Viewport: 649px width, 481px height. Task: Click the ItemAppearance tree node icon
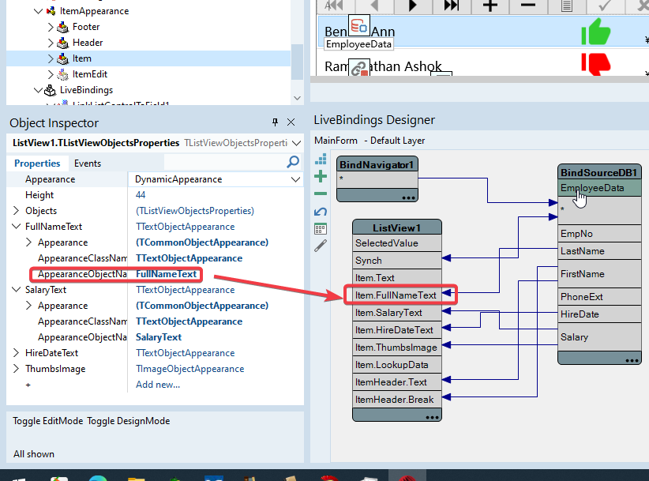tap(51, 11)
